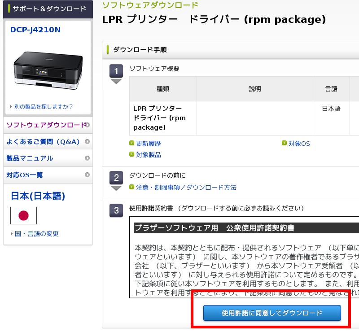Image resolution: width=359 pixels, height=332 pixels.
Task: Click the step 1 number badge
Action: point(116,71)
